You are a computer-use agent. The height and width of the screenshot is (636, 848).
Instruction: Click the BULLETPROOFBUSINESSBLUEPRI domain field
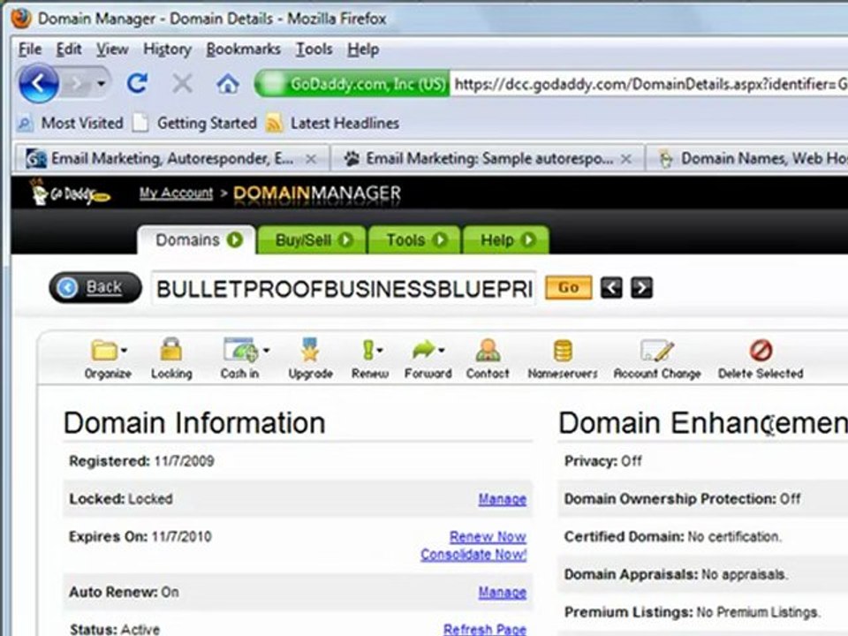tap(344, 289)
